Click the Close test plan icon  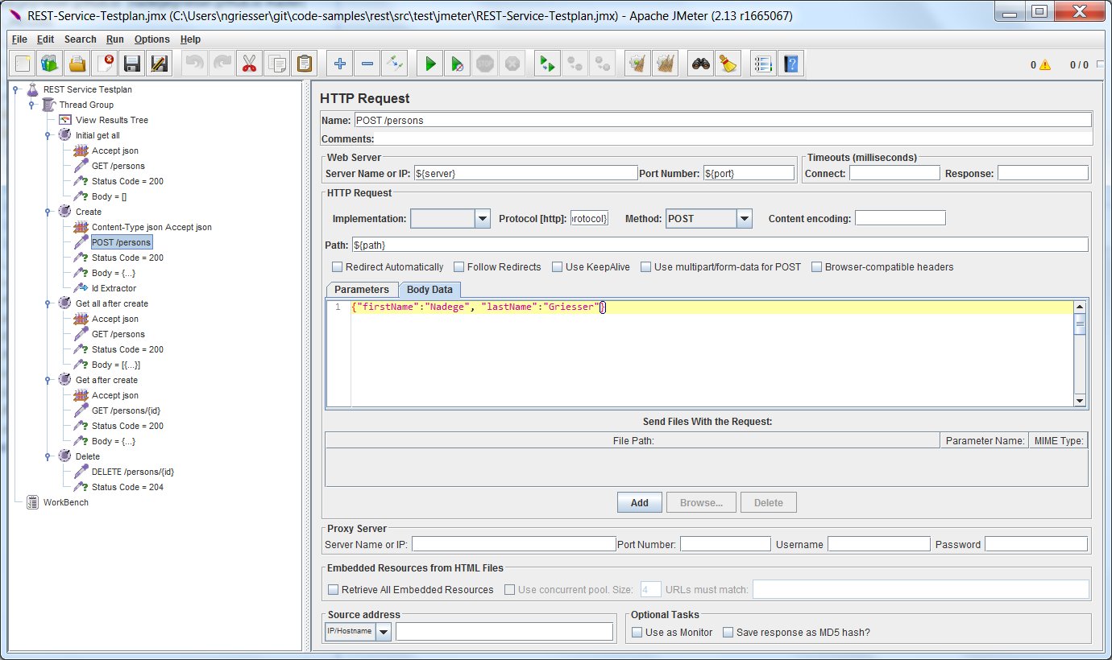click(105, 64)
